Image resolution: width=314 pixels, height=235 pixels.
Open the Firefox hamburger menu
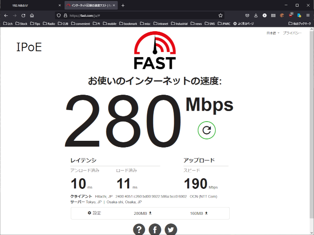308,15
